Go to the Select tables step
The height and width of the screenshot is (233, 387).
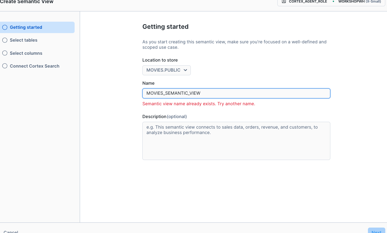coord(24,40)
